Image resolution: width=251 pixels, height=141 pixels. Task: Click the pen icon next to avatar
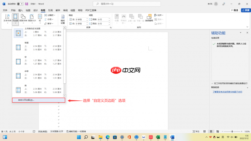224,4
